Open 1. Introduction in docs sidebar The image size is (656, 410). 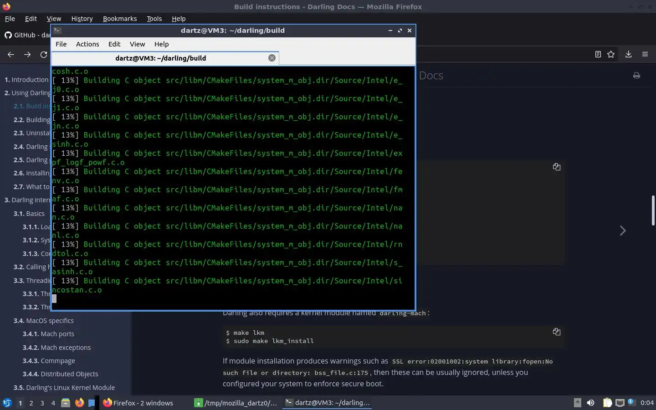26,80
